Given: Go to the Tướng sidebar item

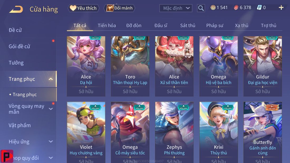Looking at the screenshot, I should [x=16, y=63].
